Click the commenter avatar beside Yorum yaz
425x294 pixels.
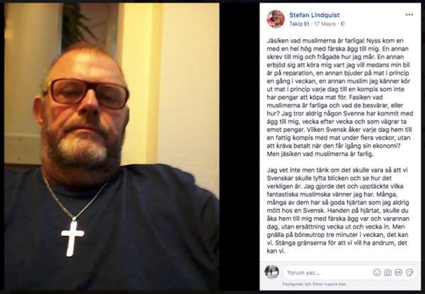(271, 272)
